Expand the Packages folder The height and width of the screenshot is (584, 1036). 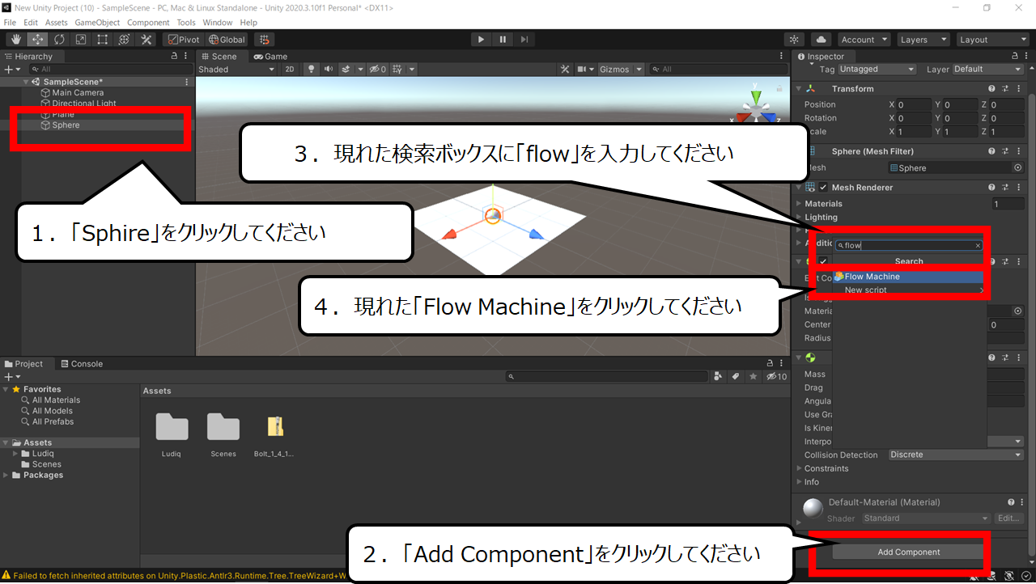(x=6, y=475)
